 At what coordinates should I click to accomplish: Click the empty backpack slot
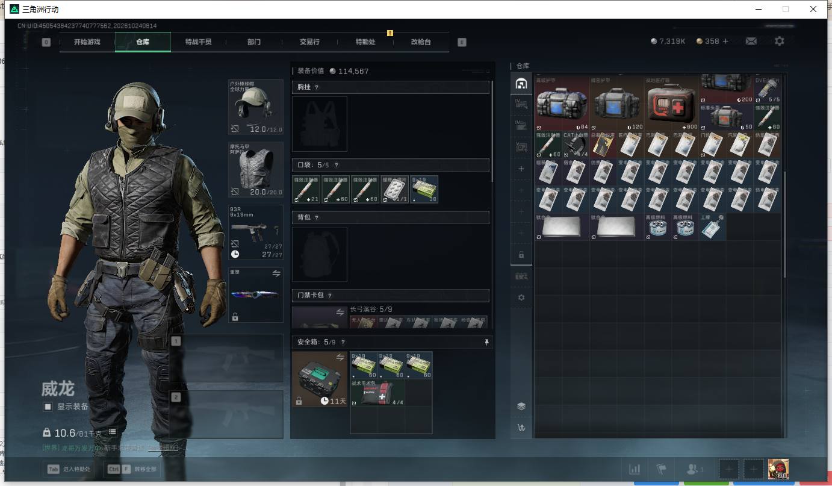click(x=320, y=254)
